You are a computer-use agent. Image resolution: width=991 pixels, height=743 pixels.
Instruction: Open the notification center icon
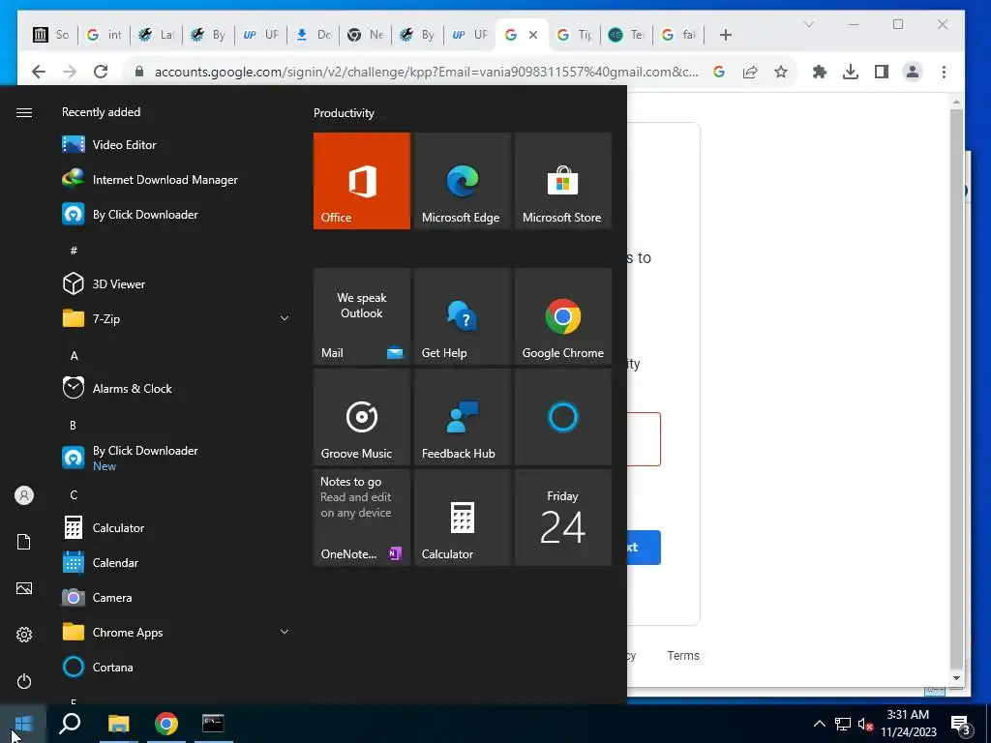960,724
